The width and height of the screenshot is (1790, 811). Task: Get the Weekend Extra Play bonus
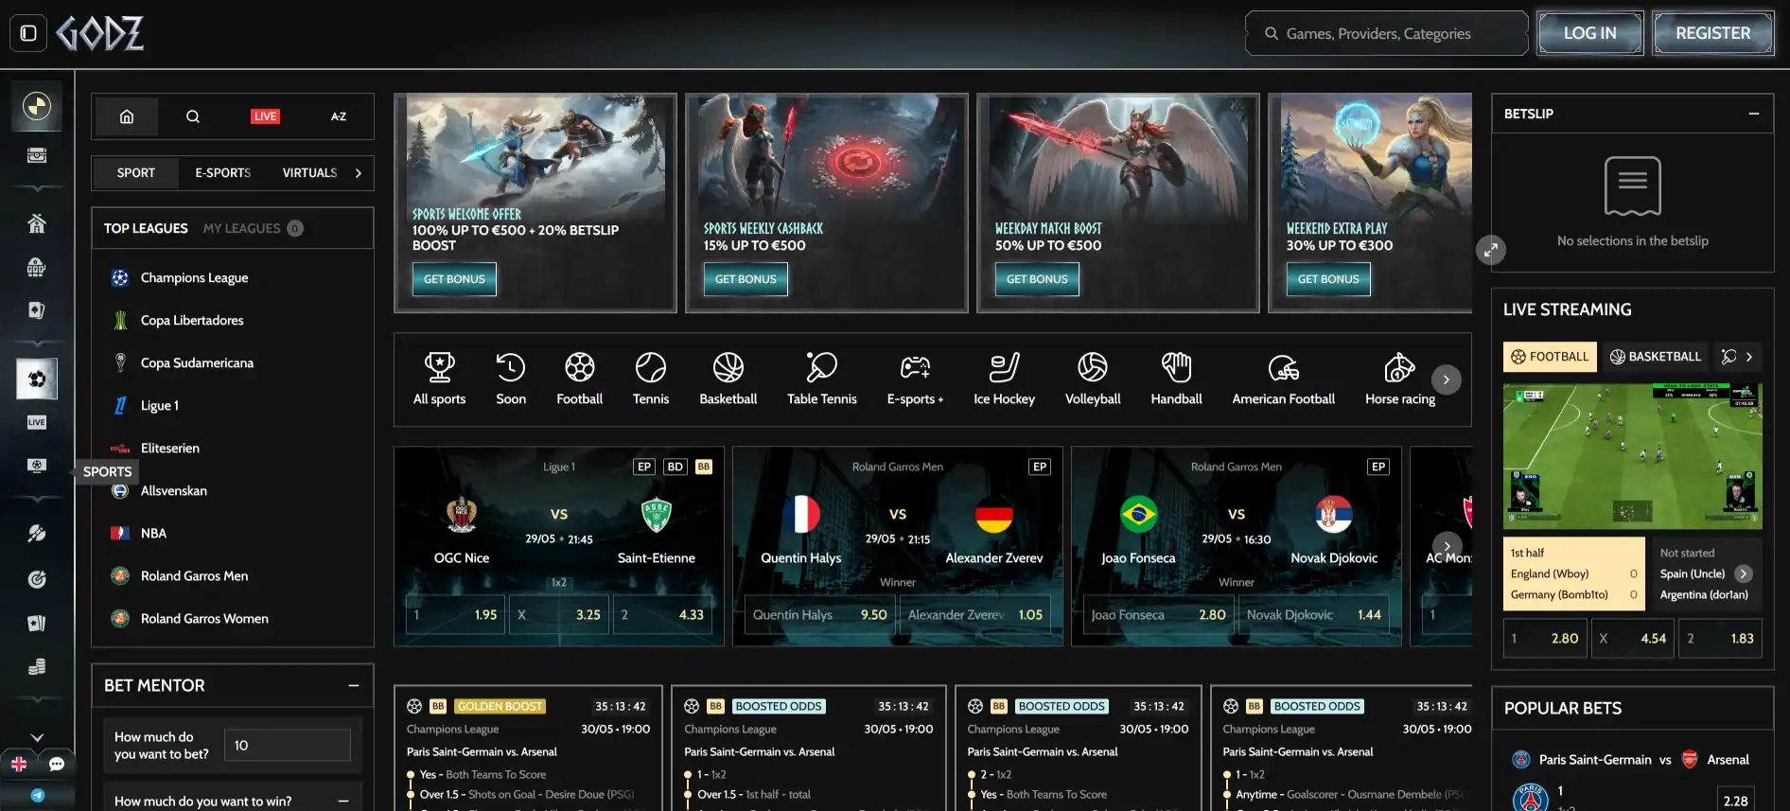point(1328,279)
